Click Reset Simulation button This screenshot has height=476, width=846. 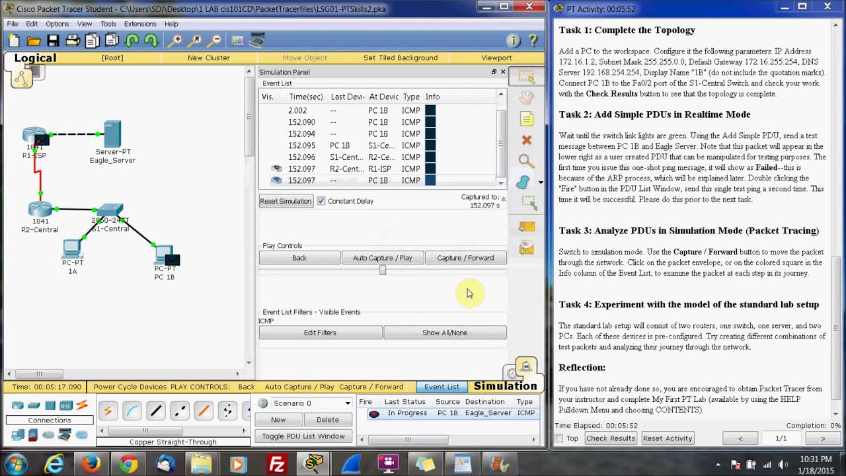click(286, 201)
